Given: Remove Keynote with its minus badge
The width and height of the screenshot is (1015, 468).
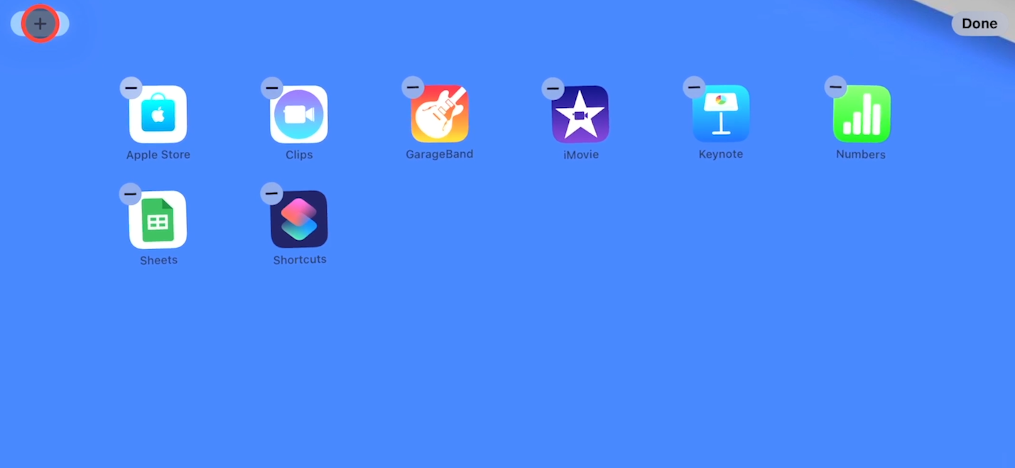Looking at the screenshot, I should click(x=694, y=87).
